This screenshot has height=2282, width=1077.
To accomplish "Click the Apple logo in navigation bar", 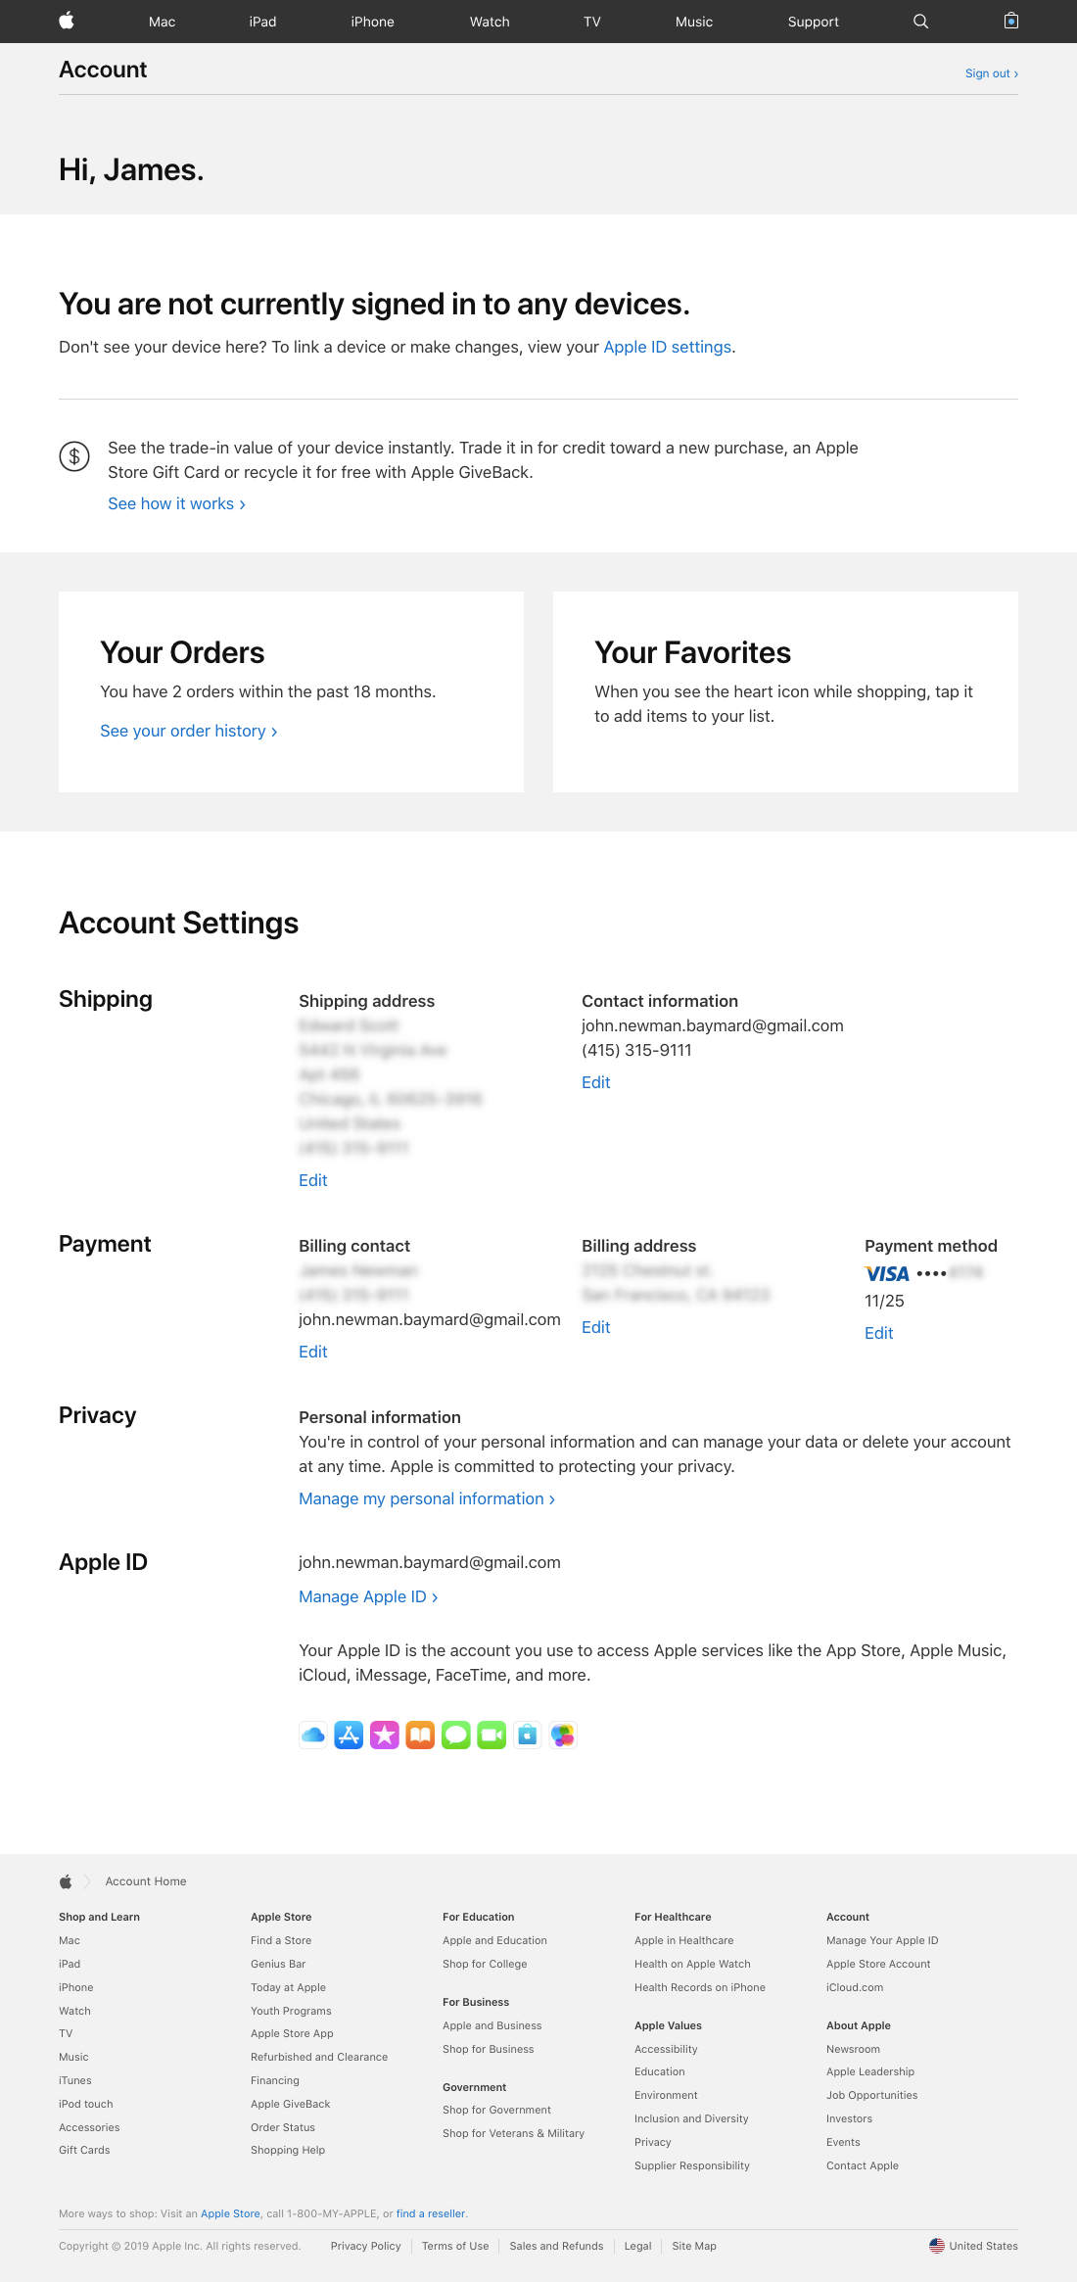I will (66, 21).
